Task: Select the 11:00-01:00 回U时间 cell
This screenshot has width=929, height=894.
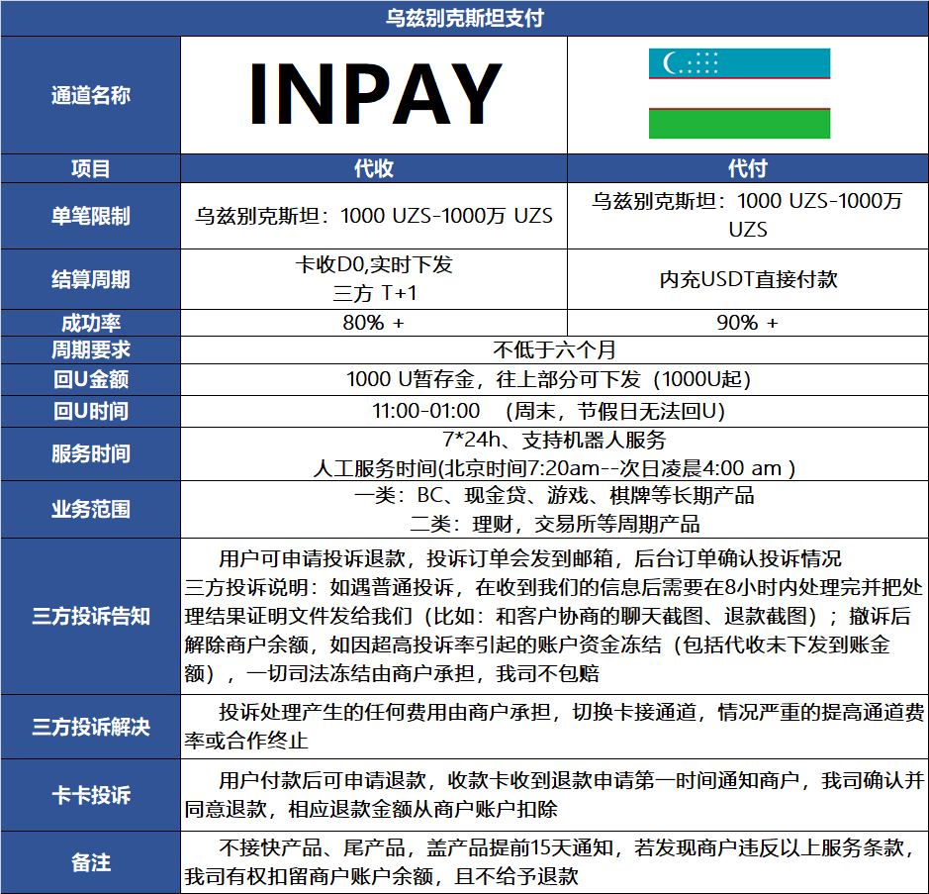Action: pos(553,410)
